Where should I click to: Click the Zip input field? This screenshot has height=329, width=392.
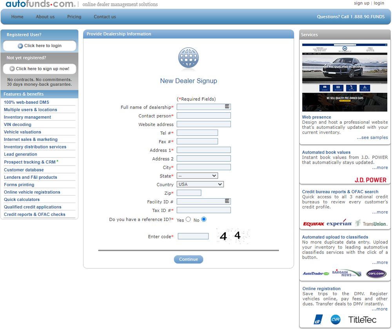coord(189,193)
